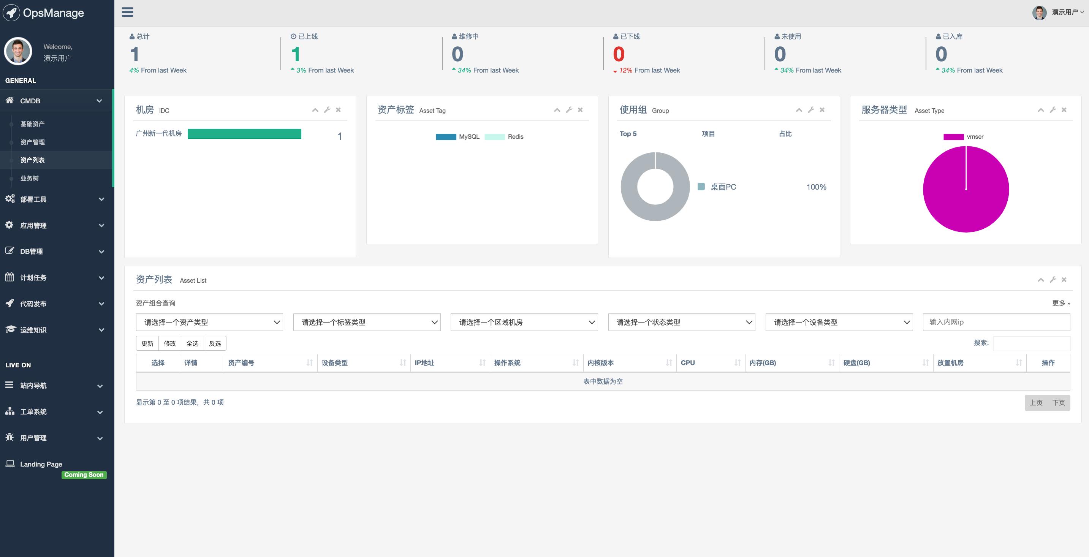Image resolution: width=1089 pixels, height=557 pixels.
Task: Click the 更多 link
Action: [x=1061, y=303]
